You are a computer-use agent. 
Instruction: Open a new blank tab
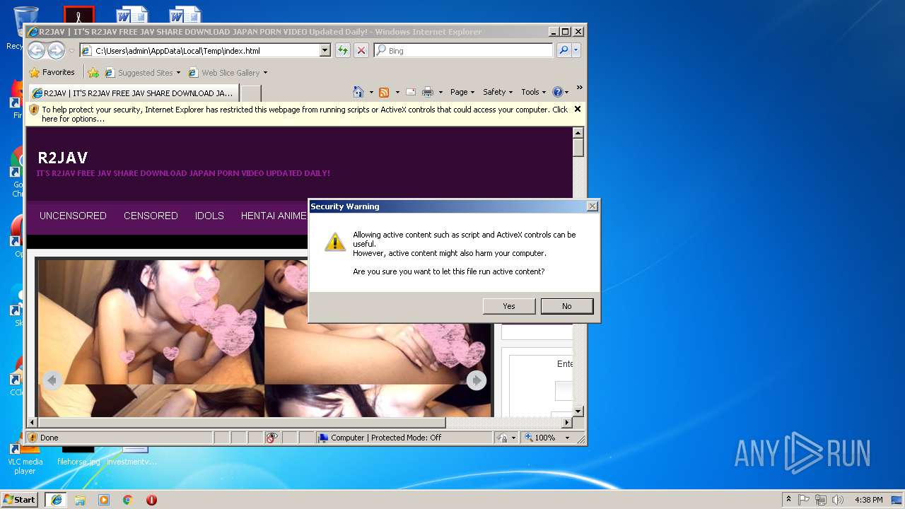click(251, 93)
